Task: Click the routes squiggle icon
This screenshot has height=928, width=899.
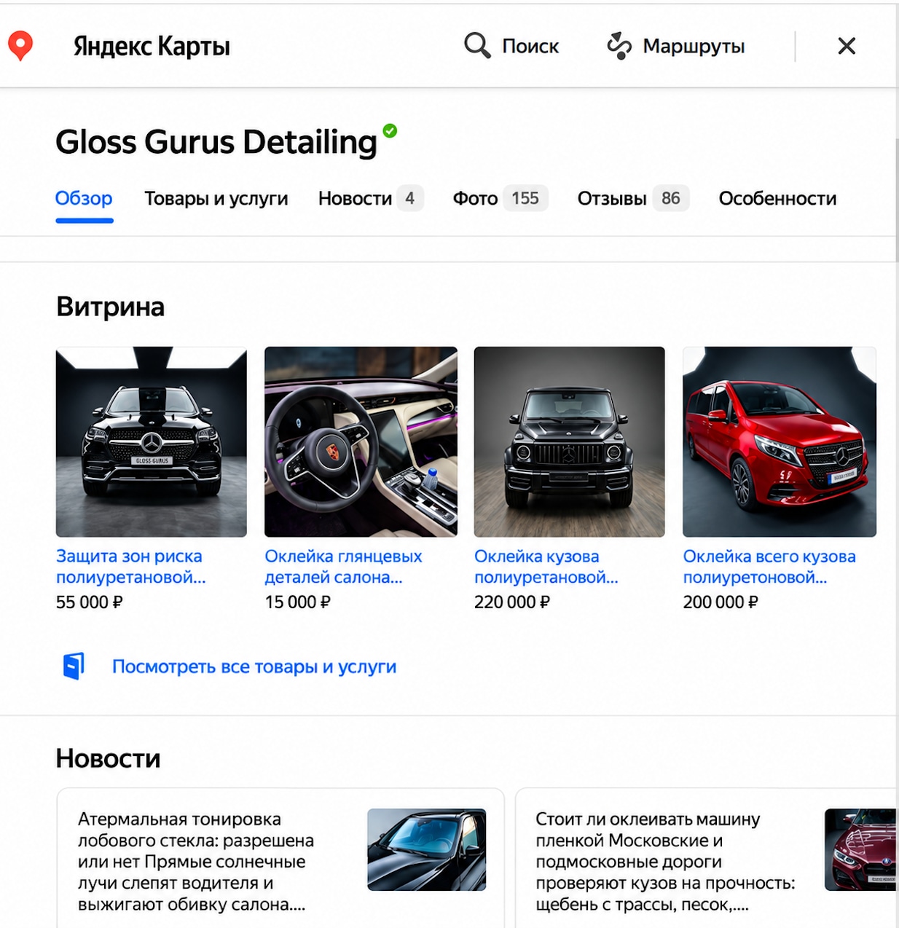Action: (x=619, y=45)
